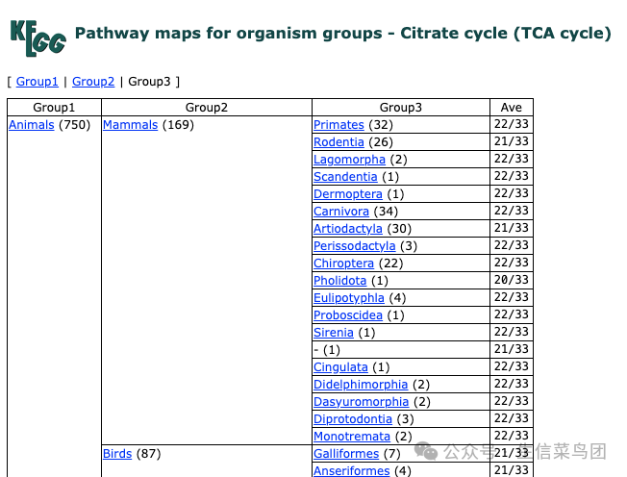Viewport: 627px width, 477px height.
Task: Open the Eulipotyphla pathway map link
Action: point(349,298)
